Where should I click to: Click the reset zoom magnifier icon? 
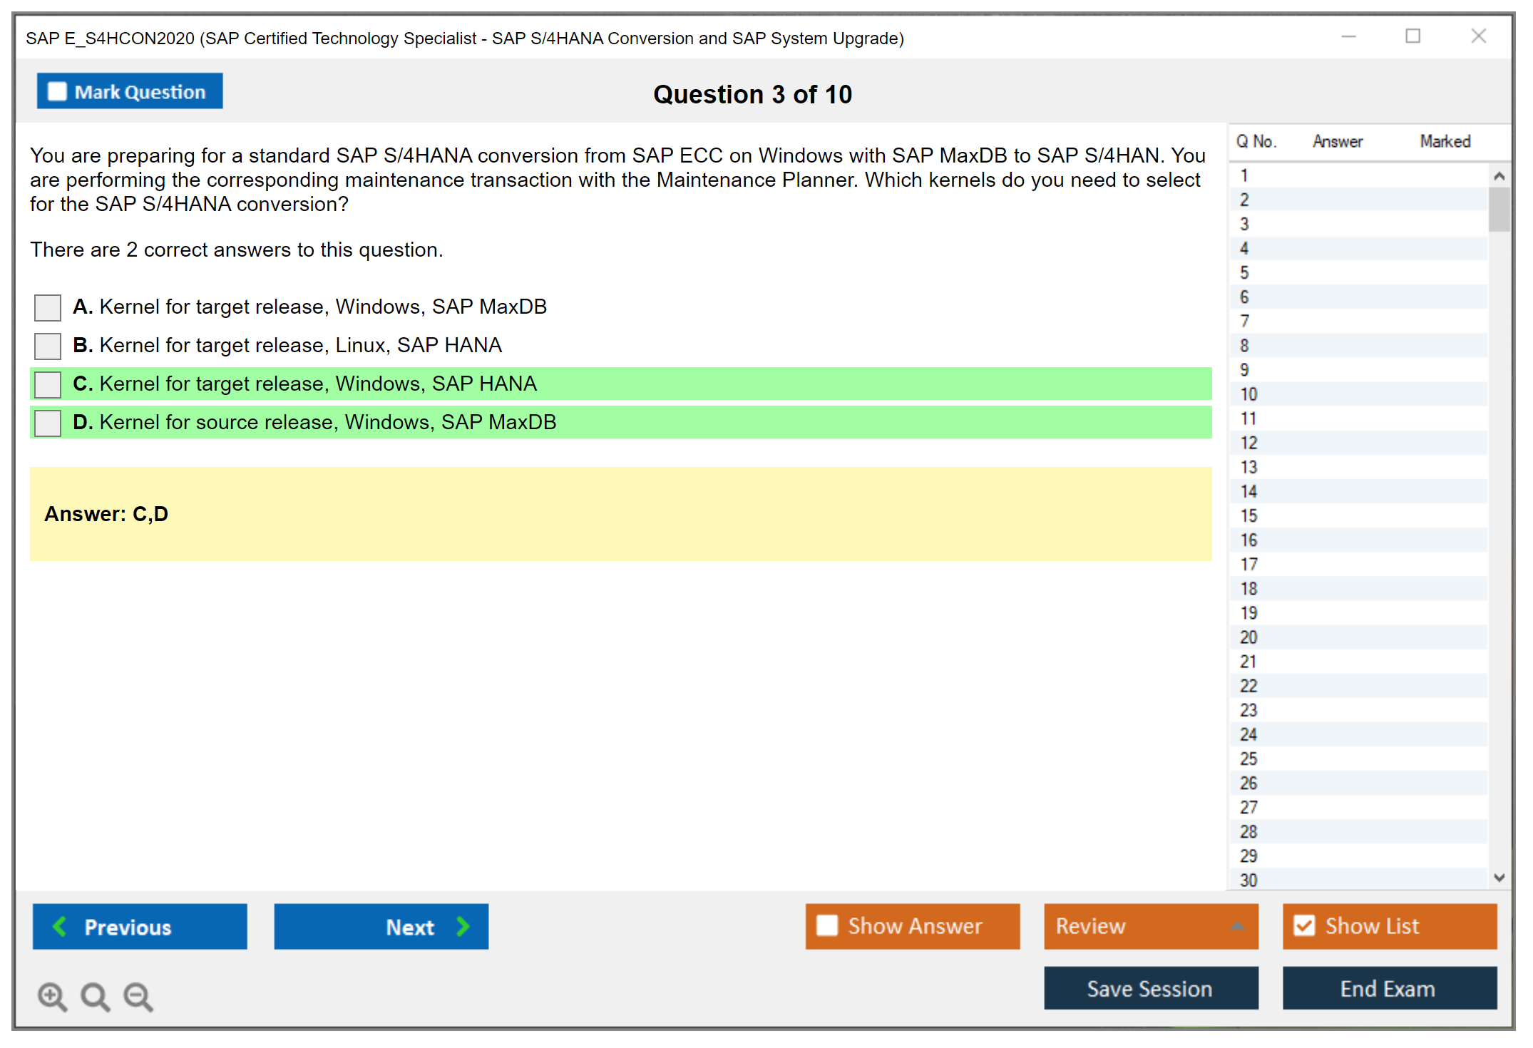[95, 996]
